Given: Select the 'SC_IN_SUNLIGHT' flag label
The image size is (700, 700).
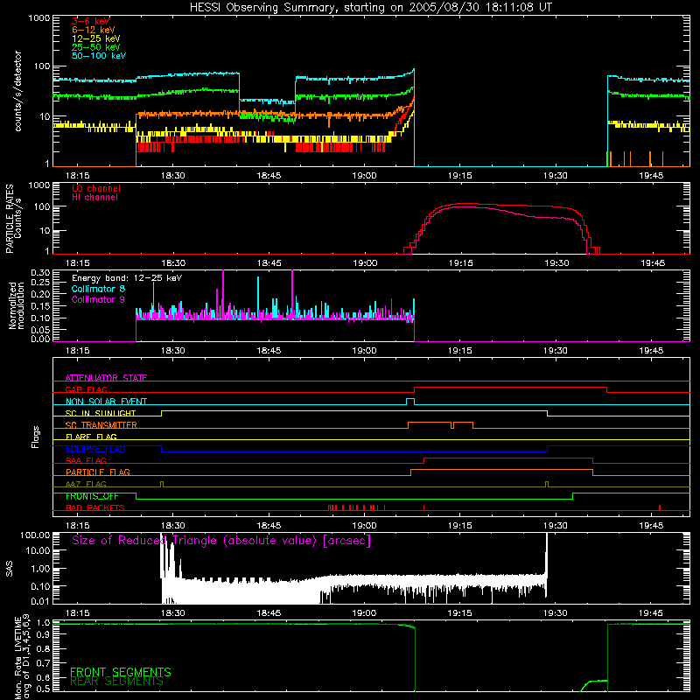Looking at the screenshot, I should pyautogui.click(x=101, y=413).
